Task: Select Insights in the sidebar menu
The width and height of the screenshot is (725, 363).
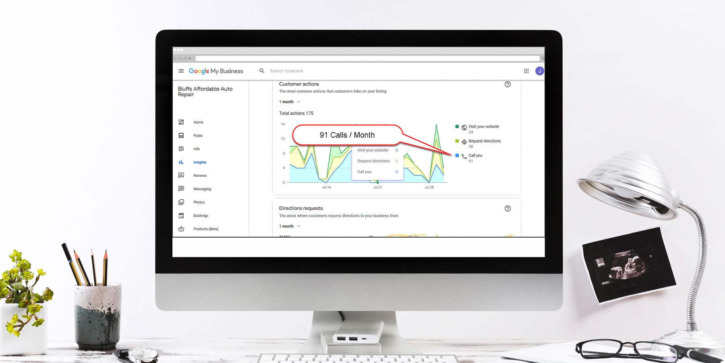Action: (x=199, y=162)
